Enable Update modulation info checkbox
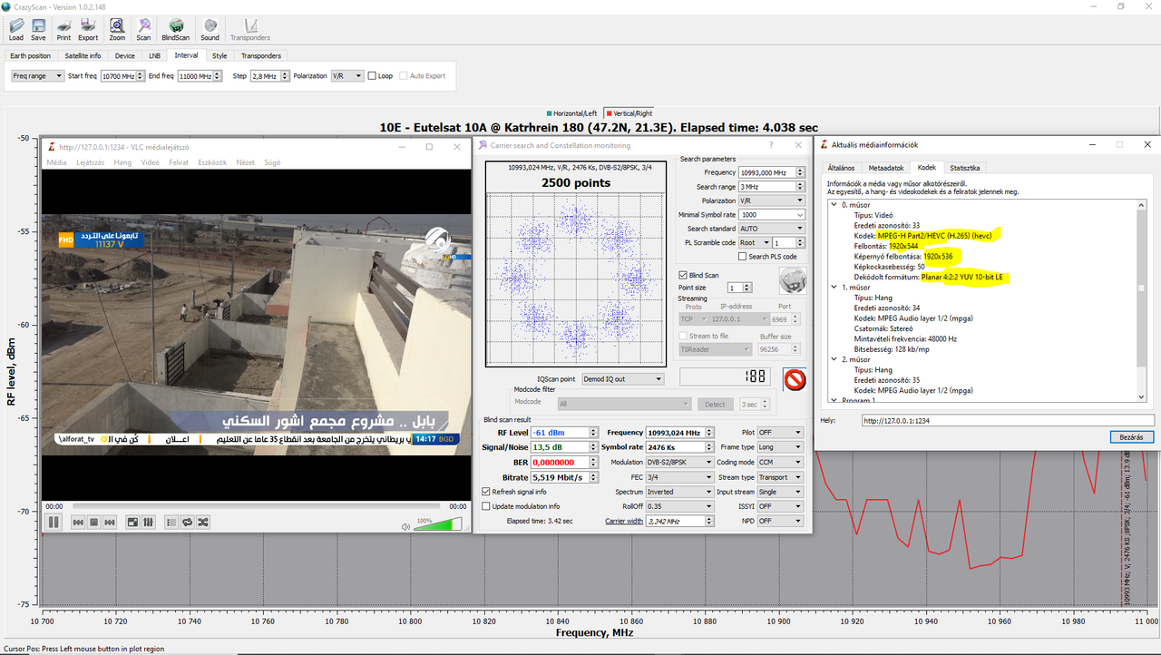 [x=486, y=506]
